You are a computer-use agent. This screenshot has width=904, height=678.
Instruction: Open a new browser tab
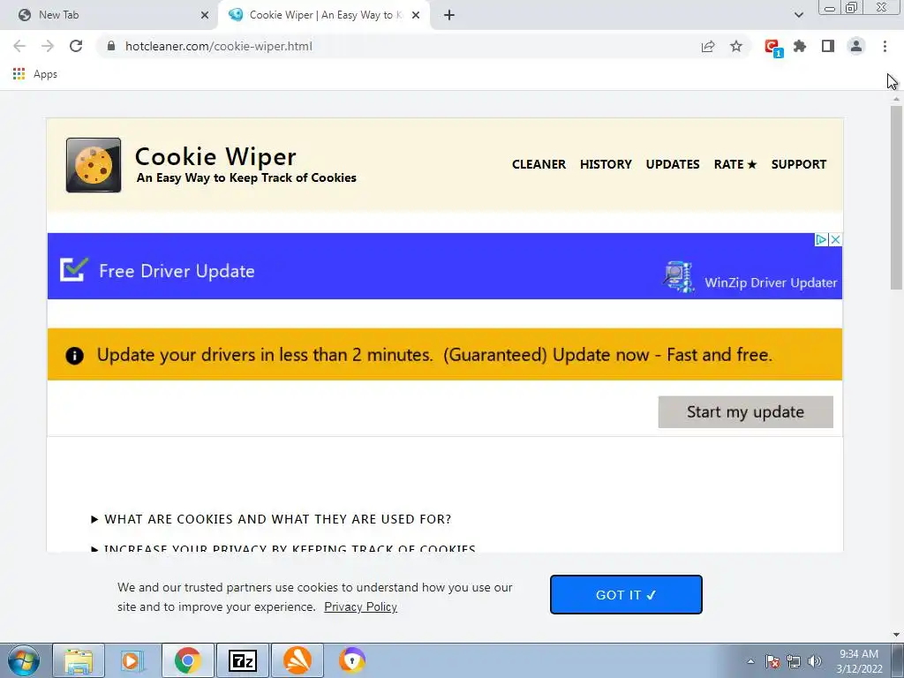[x=449, y=15]
